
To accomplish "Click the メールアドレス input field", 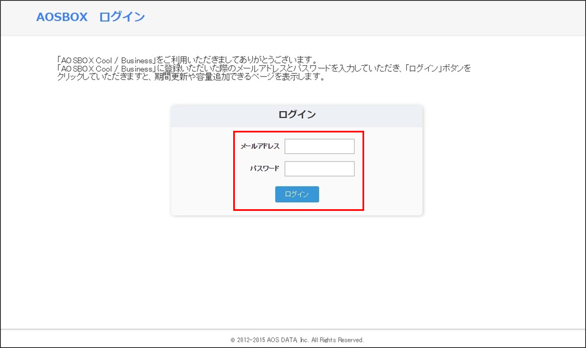I will click(x=319, y=146).
